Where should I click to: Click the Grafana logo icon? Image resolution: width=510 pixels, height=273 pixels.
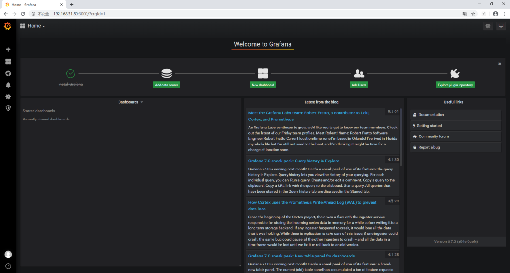(x=8, y=26)
